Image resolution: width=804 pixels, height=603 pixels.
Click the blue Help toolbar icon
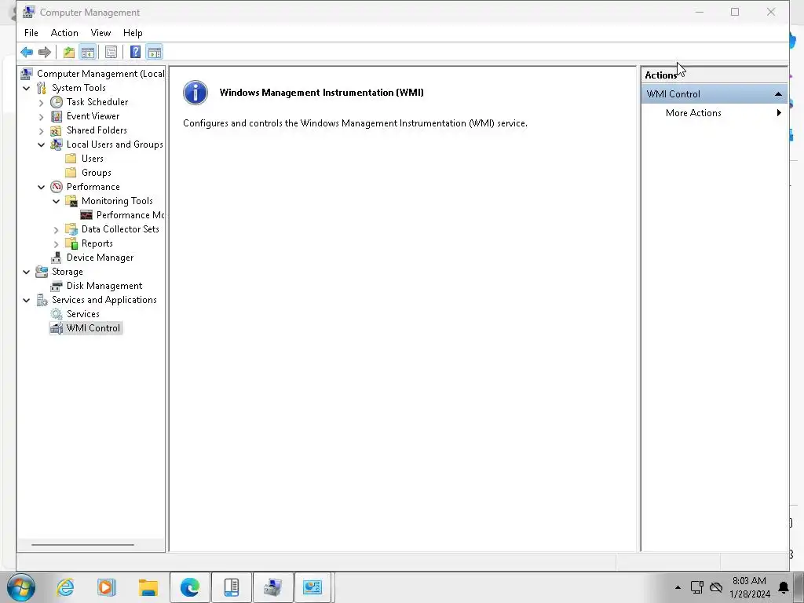pyautogui.click(x=135, y=52)
